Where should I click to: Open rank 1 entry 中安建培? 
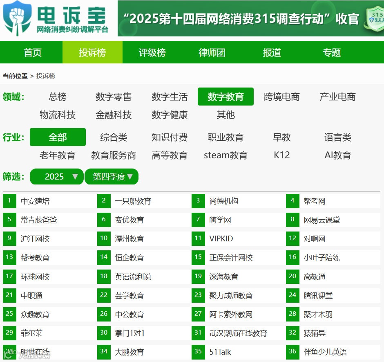35,201
